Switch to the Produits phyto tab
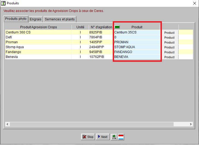This screenshot has height=145, width=199. click(x=16, y=19)
